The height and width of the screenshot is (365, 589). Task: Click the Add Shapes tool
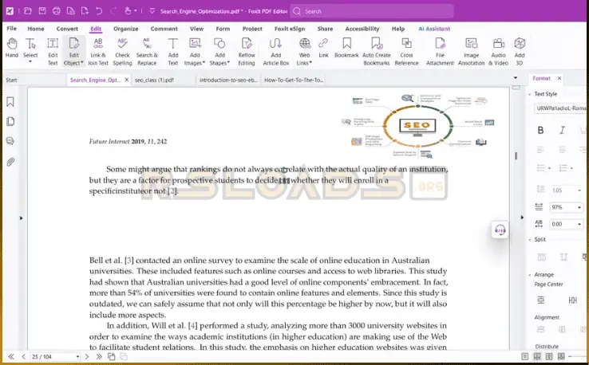coord(219,52)
